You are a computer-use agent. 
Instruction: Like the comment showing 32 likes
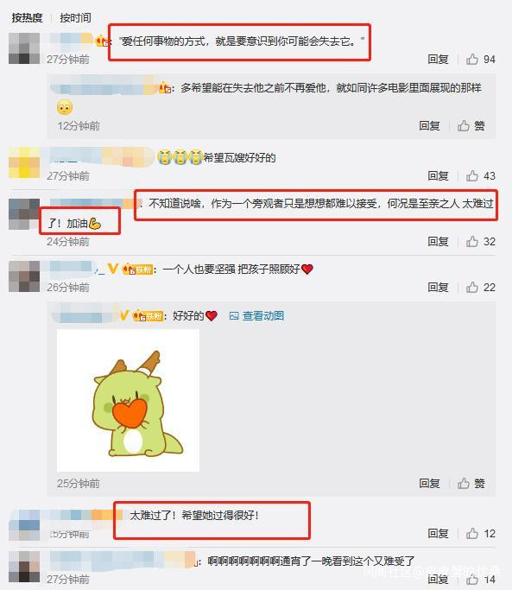click(472, 241)
